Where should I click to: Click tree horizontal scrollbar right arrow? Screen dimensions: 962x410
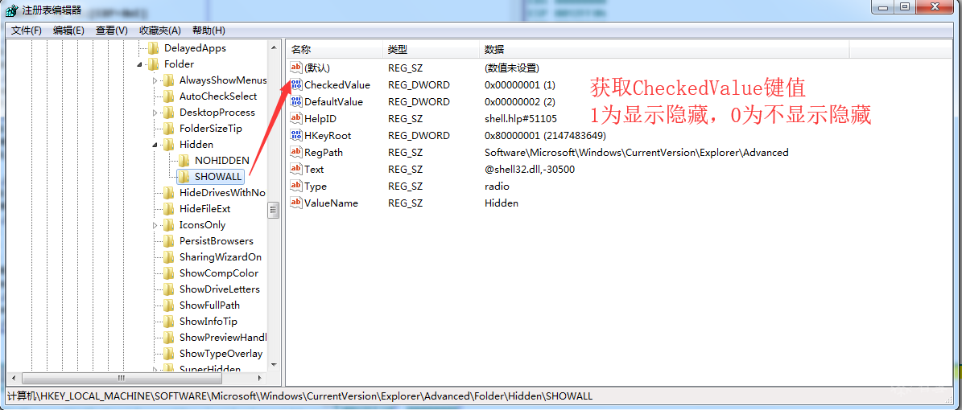coord(261,378)
